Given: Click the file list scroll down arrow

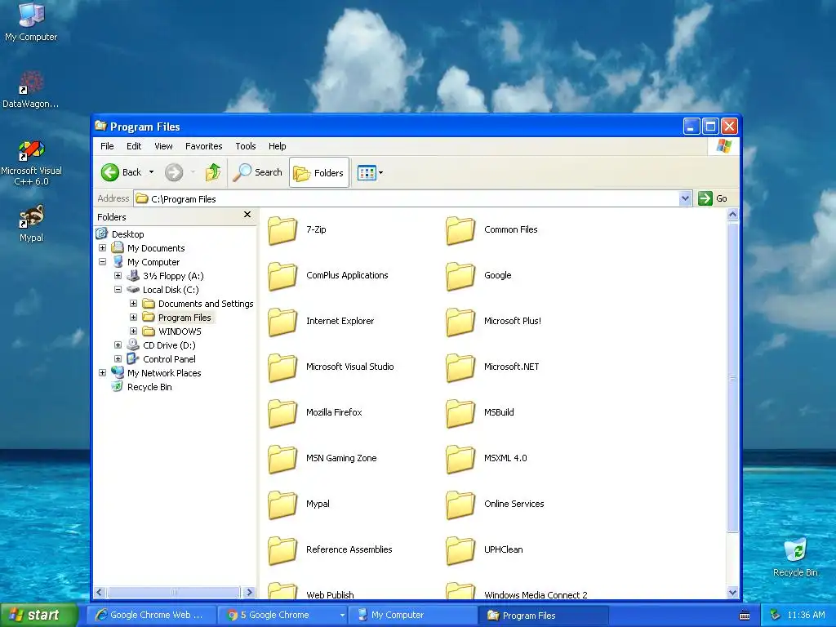Looking at the screenshot, I should (x=732, y=592).
